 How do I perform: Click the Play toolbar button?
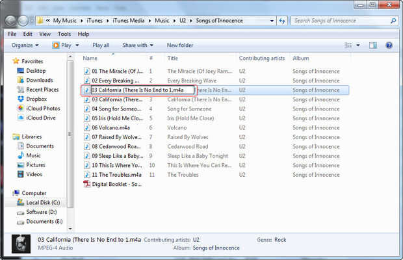click(x=62, y=45)
